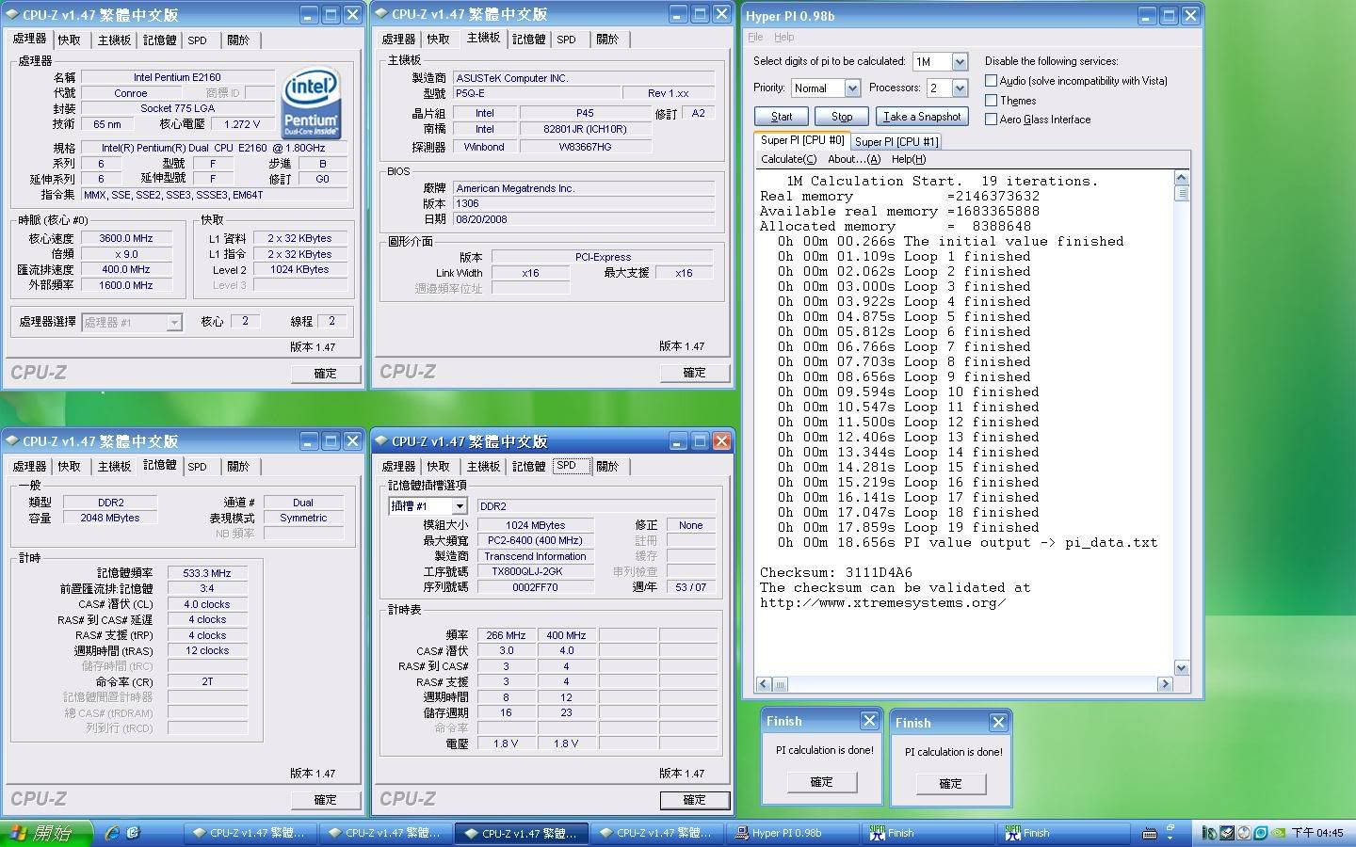Viewport: 1356px width, 847px height.
Task: Click 確定 in CPU-Z memory window
Action: tap(325, 800)
